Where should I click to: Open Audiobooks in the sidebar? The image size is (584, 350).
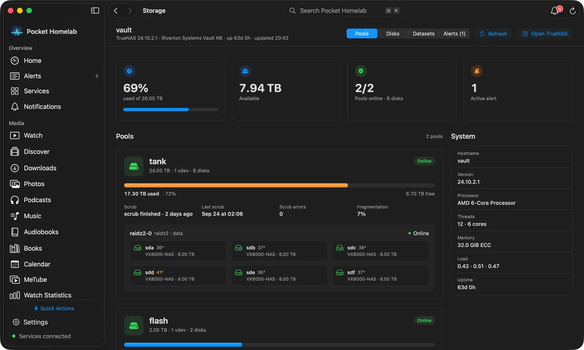point(54,232)
